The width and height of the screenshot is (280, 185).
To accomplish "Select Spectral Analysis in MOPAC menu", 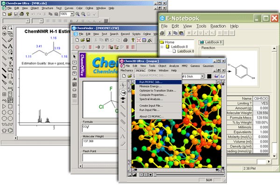I will [x=159, y=99].
